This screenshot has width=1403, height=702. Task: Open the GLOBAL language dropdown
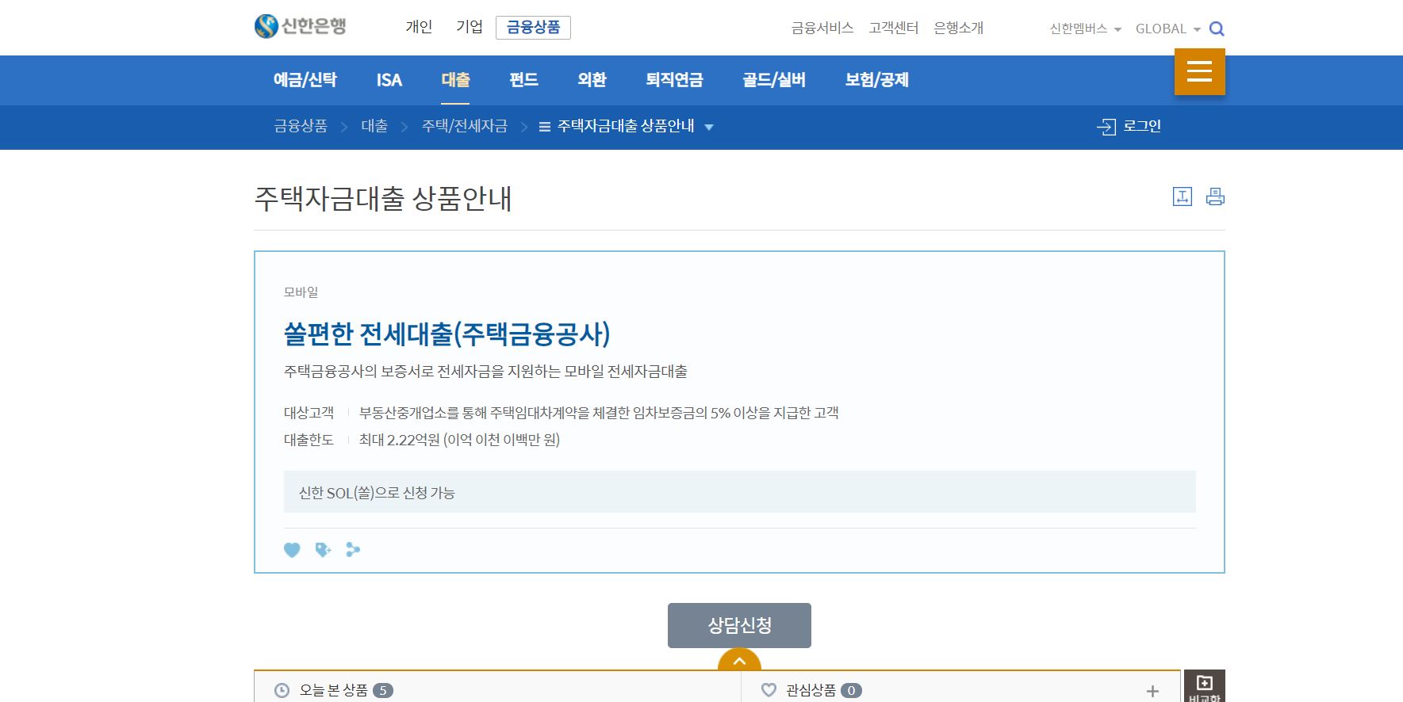1168,29
